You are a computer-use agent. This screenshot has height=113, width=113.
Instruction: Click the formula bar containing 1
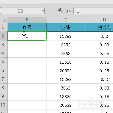(93, 11)
